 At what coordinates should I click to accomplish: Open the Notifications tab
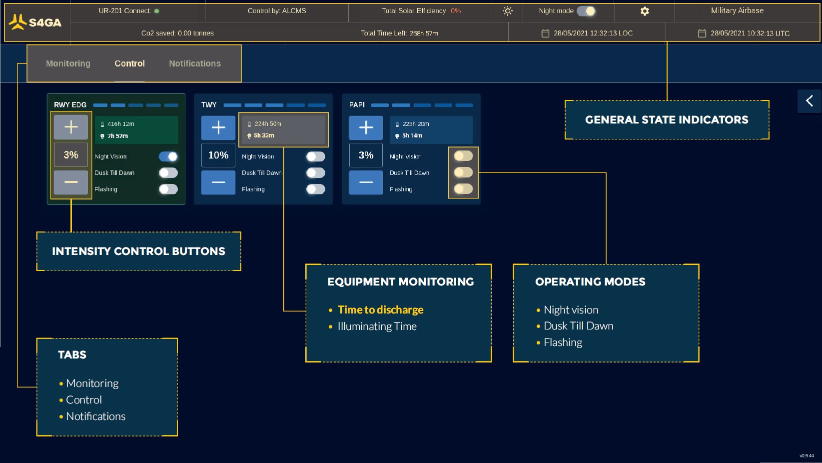(194, 63)
